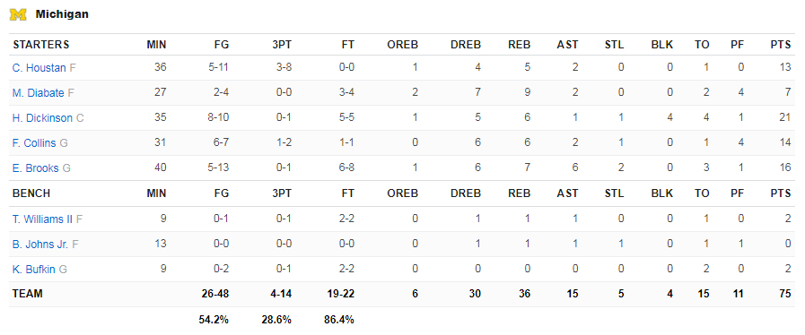Open C. Houstan player profile link
805x335 pixels.
click(39, 67)
